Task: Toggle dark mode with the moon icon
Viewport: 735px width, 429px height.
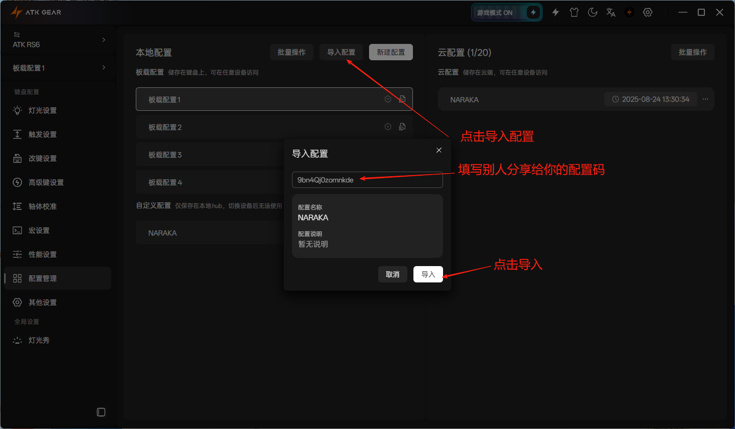Action: (592, 12)
